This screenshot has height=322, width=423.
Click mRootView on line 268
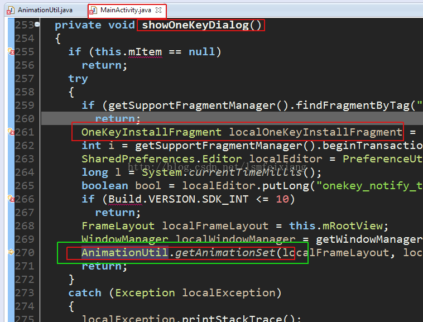[353, 226]
